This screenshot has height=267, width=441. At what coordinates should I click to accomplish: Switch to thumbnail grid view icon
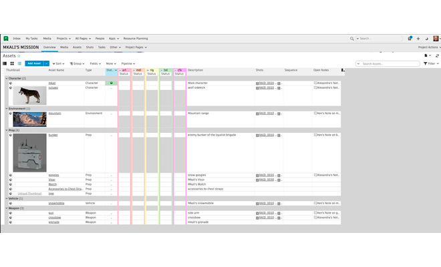tap(12, 63)
